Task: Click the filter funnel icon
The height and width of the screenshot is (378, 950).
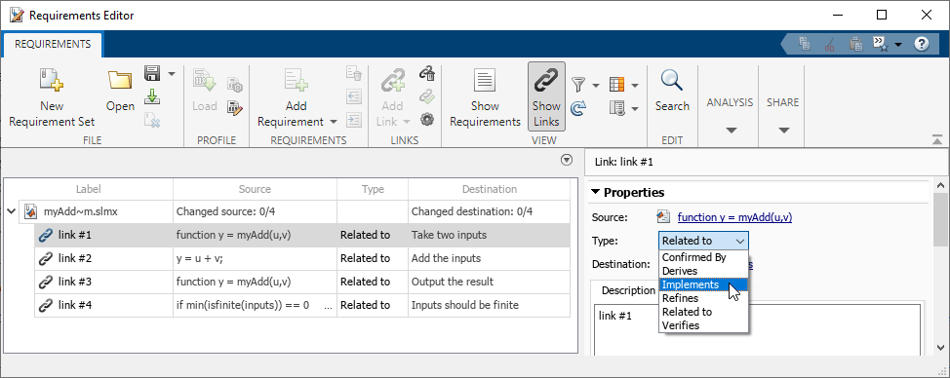Action: 578,86
